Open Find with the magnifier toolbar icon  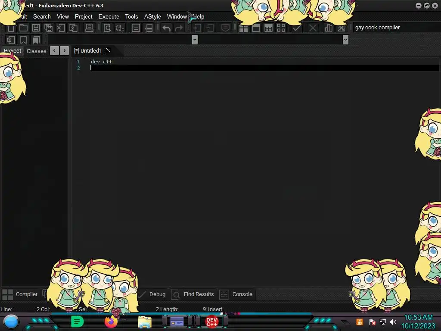tap(107, 28)
